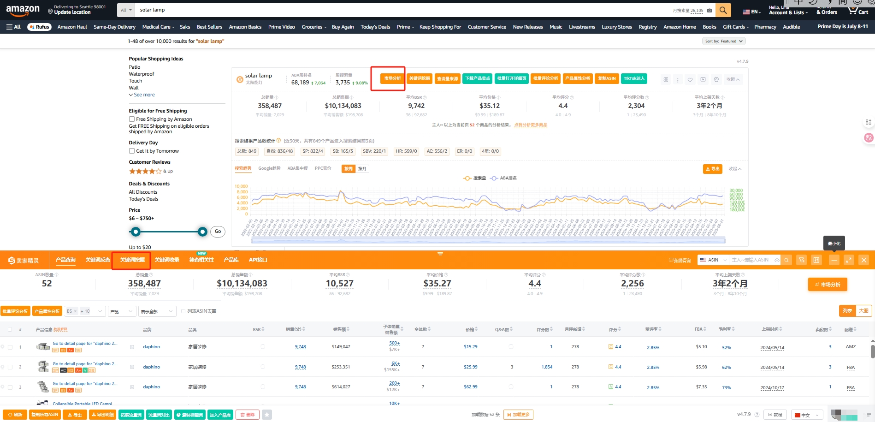The width and height of the screenshot is (875, 422).
Task: Click the filter-clear icon in orange toolbar
Action: [802, 260]
